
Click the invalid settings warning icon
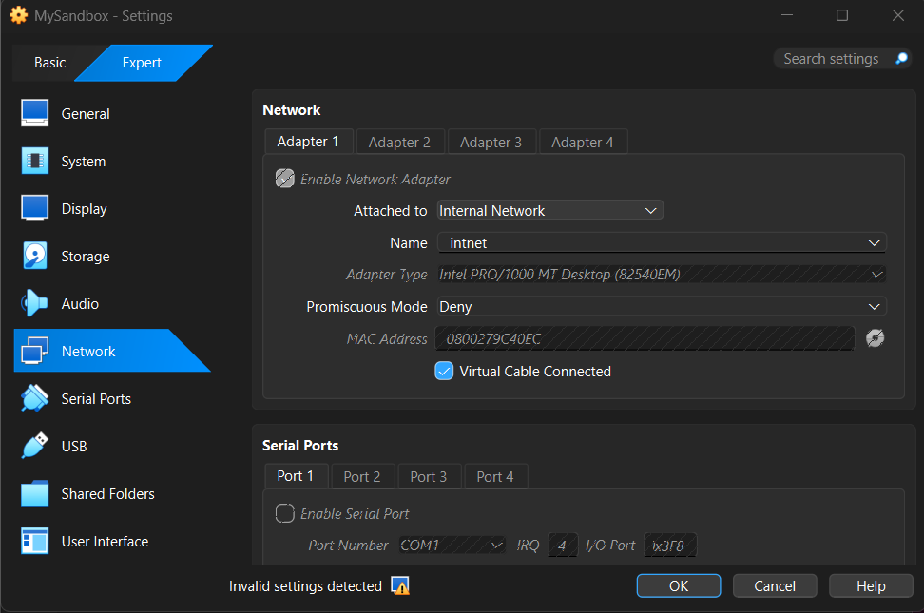coord(400,585)
